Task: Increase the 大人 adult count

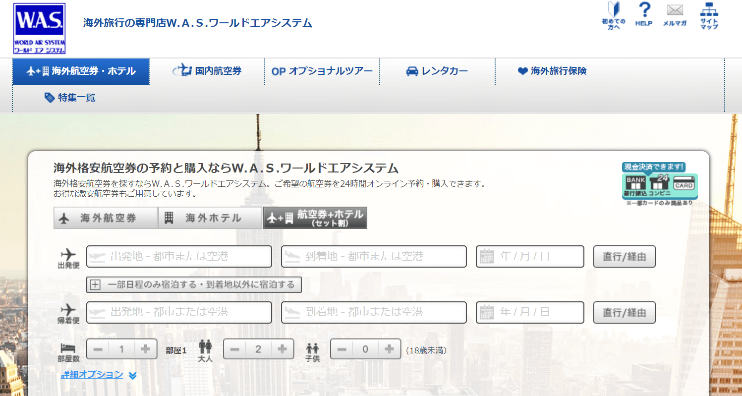Action: pos(282,349)
